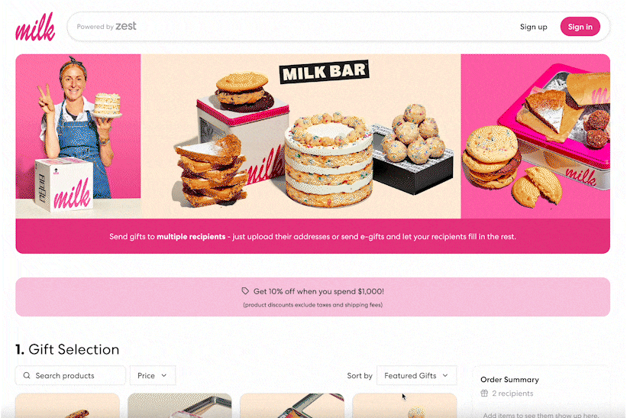Click the MILK BAR banner logo
The width and height of the screenshot is (627, 418).
[324, 72]
